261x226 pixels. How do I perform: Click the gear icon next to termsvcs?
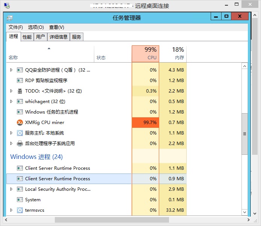pos(20,210)
